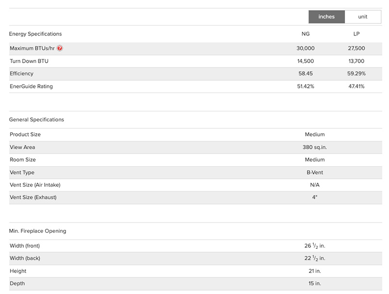Select the Turn Down BTU row label

click(29, 61)
